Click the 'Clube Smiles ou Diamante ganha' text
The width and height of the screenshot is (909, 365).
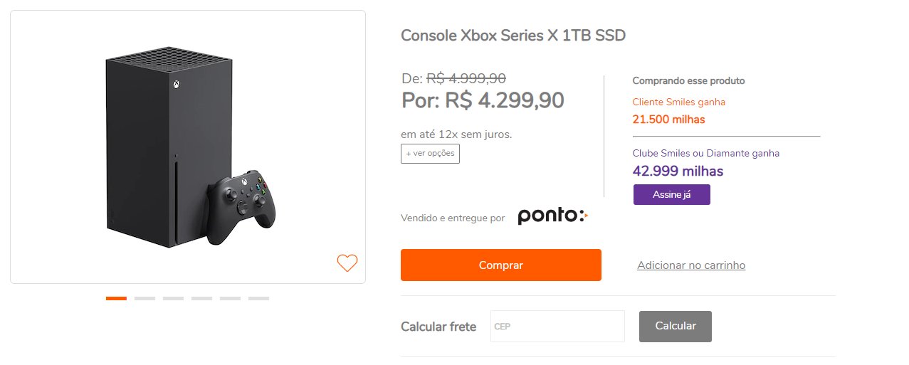[706, 153]
